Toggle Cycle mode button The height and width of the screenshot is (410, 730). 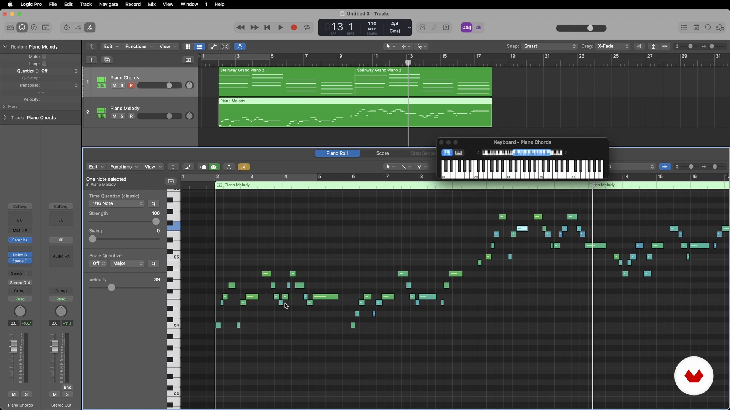point(307,27)
